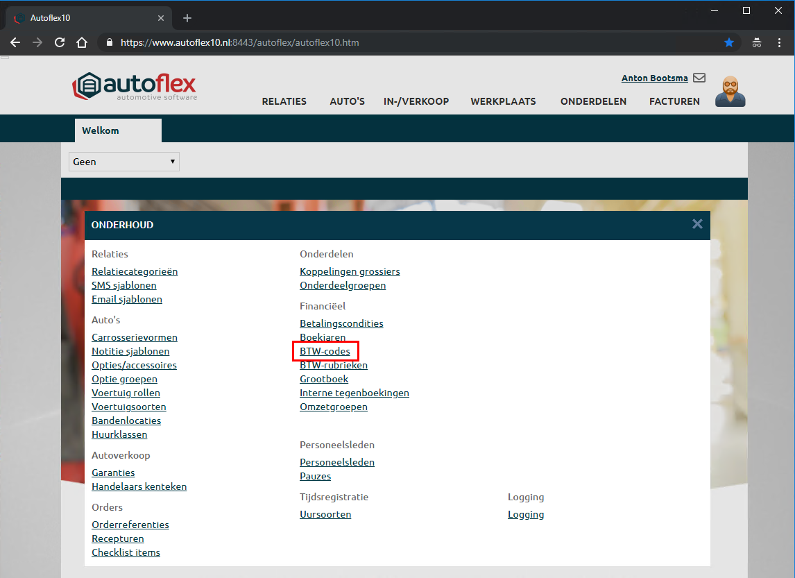
Task: Open the Grootboek link
Action: coord(324,379)
